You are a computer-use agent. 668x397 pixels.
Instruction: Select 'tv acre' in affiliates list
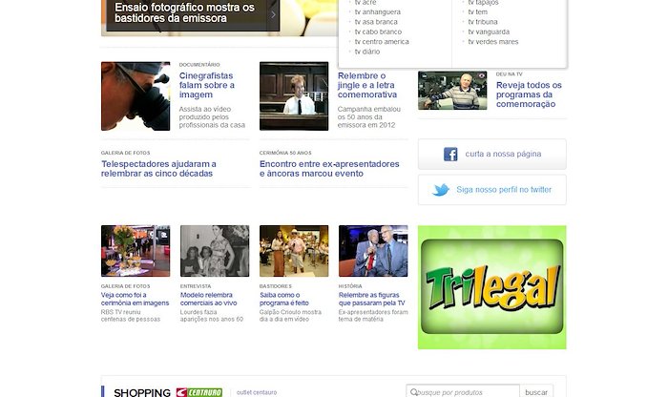[x=365, y=3]
